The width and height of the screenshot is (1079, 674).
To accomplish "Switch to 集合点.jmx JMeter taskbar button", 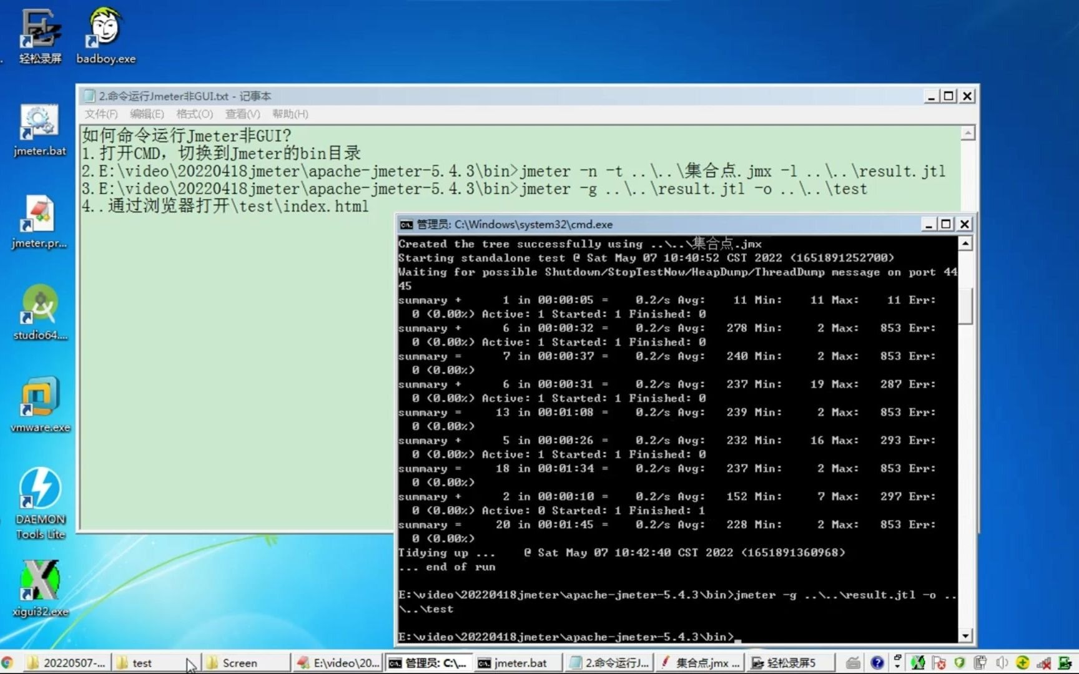I will pos(700,663).
